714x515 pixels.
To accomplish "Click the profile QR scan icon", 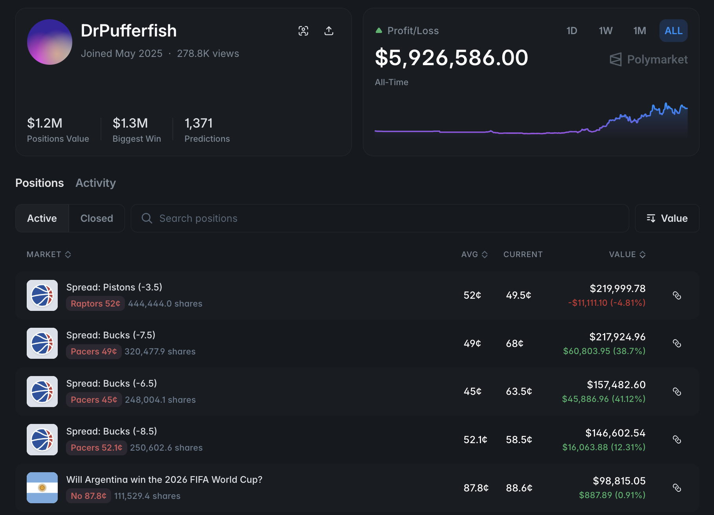I will [x=303, y=31].
